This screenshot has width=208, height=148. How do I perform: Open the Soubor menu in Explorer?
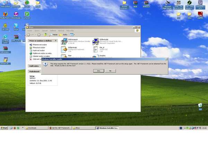click(30, 31)
